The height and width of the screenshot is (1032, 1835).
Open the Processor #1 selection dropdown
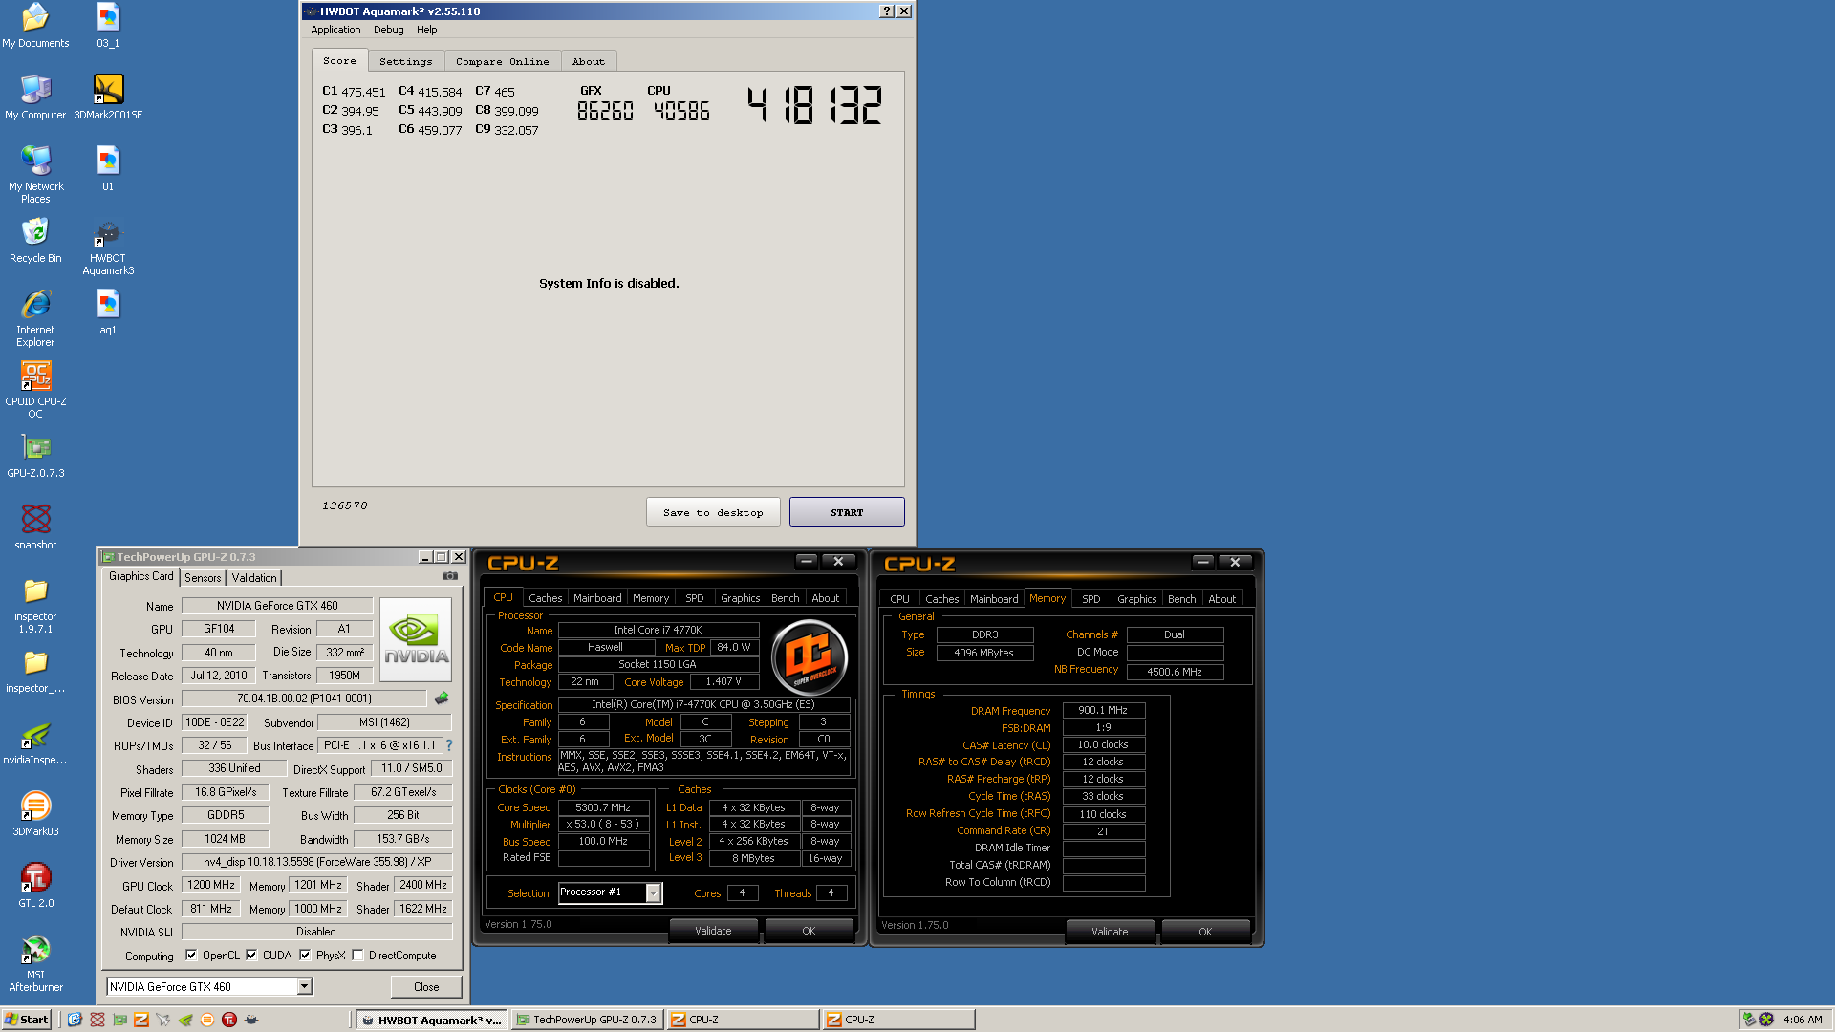[653, 892]
